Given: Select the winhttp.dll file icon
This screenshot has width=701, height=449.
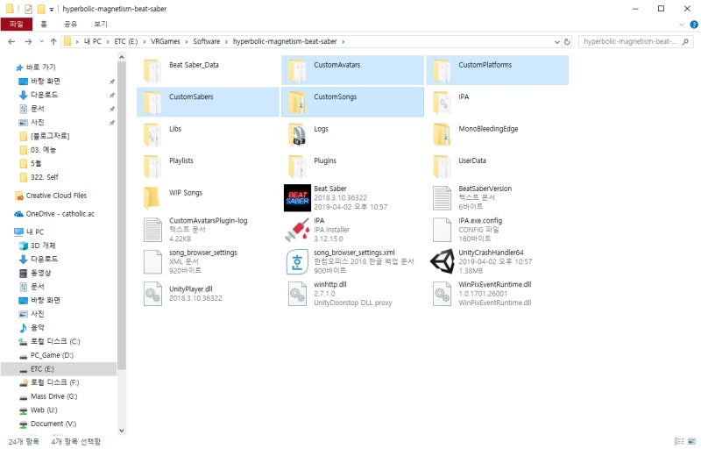Looking at the screenshot, I should (297, 294).
